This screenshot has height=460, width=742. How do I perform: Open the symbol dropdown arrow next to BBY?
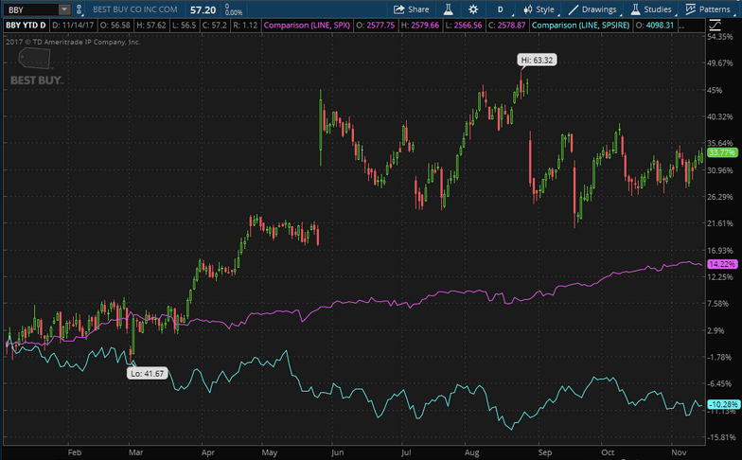pos(64,9)
